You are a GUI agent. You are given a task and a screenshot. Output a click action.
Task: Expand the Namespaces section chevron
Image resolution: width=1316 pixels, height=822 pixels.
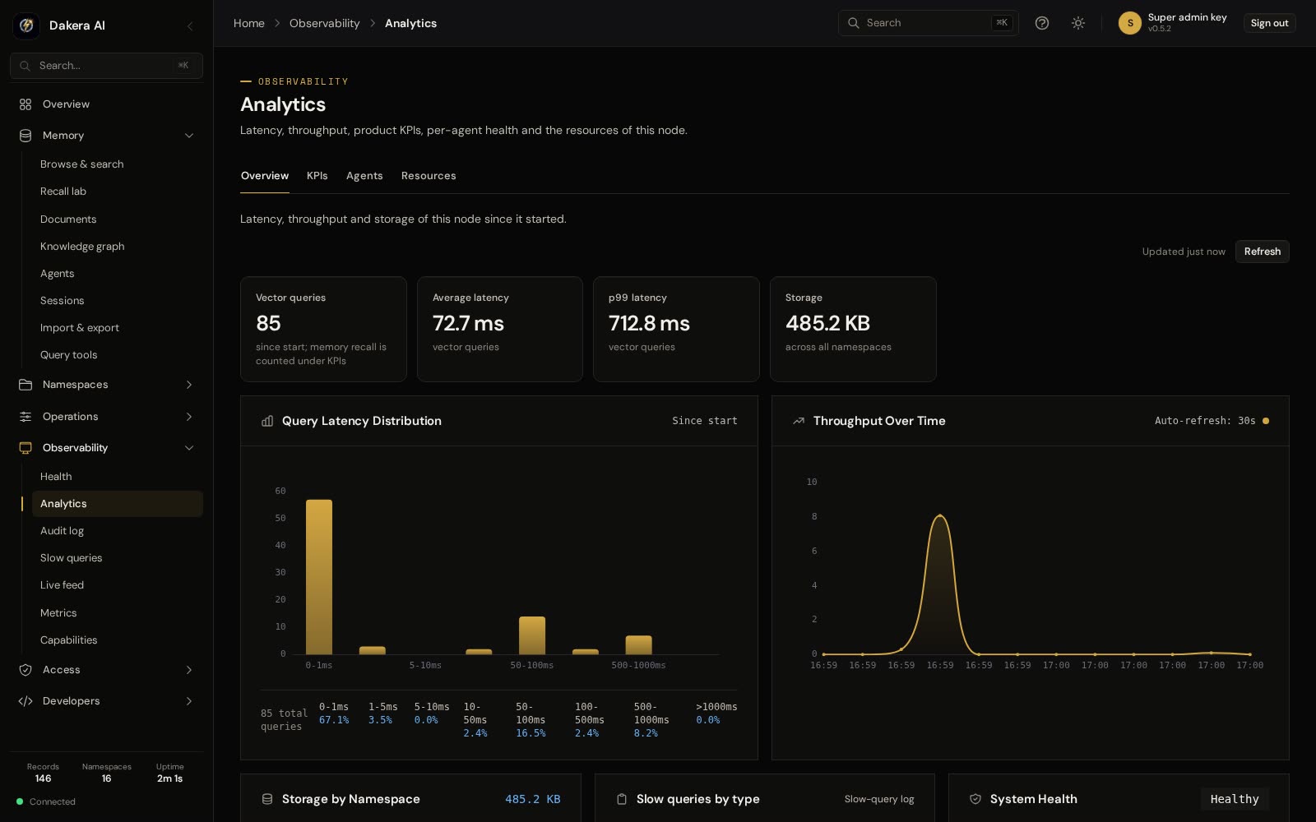pos(189,385)
